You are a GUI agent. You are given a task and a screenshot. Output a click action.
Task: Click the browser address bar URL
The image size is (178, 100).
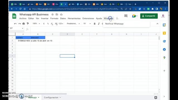[75, 9]
